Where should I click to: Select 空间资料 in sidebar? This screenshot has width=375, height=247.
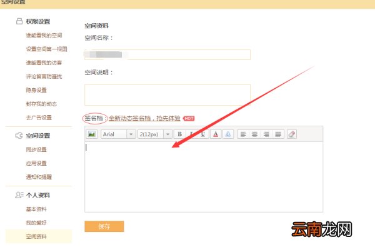click(39, 236)
